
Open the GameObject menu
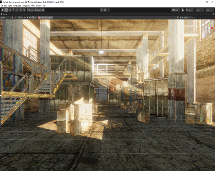point(17,6)
